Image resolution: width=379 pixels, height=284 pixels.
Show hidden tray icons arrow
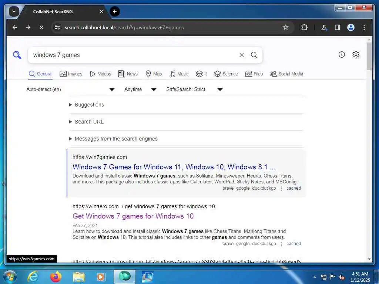click(315, 277)
